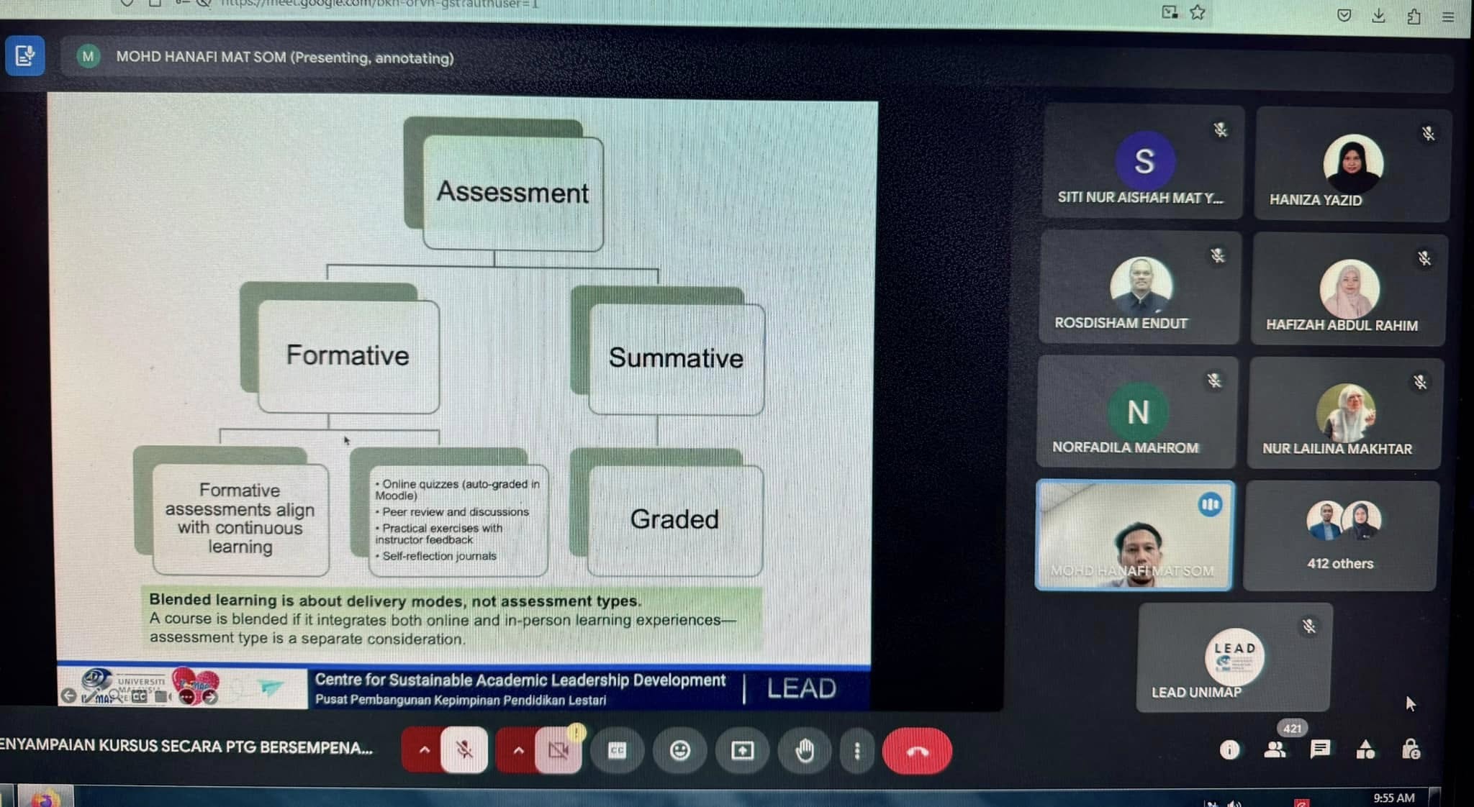Open the emoji reactions button
Viewport: 1474px width, 807px height.
point(679,751)
